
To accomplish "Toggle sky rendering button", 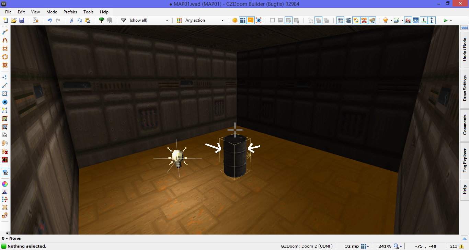I will pyautogui.click(x=416, y=20).
